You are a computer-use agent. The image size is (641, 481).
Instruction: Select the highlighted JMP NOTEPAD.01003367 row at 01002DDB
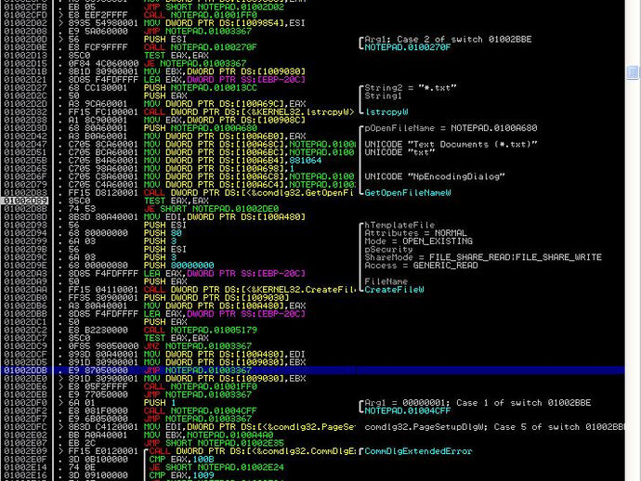(x=313, y=370)
